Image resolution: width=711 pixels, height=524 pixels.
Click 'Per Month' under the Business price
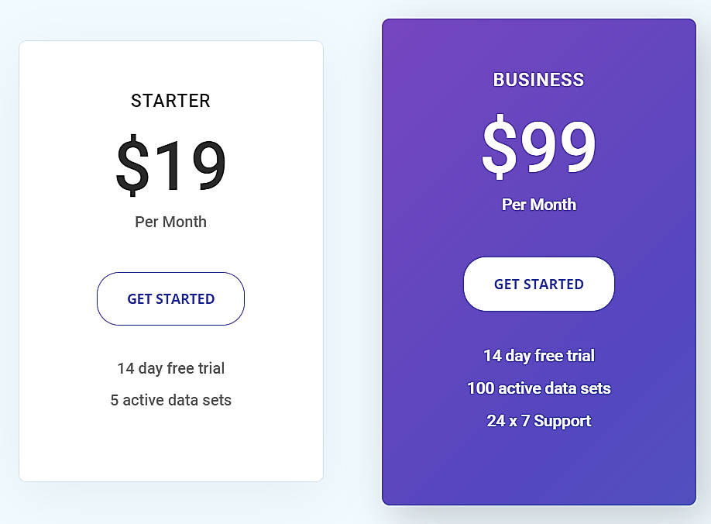[538, 205]
